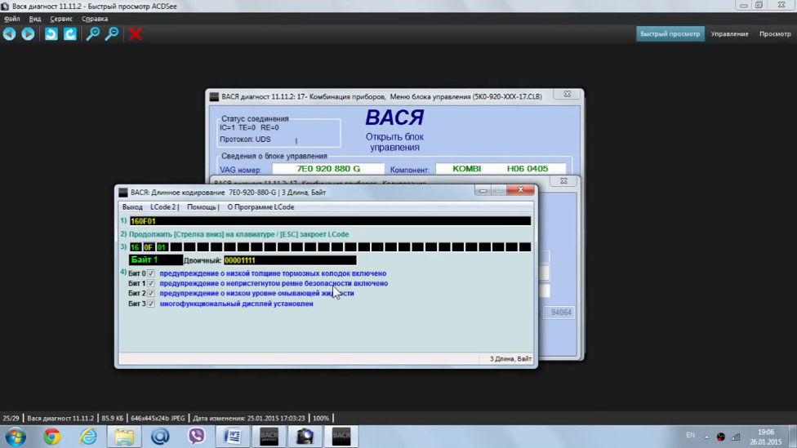Open the Вид menu
This screenshot has width=797, height=448.
(x=35, y=19)
